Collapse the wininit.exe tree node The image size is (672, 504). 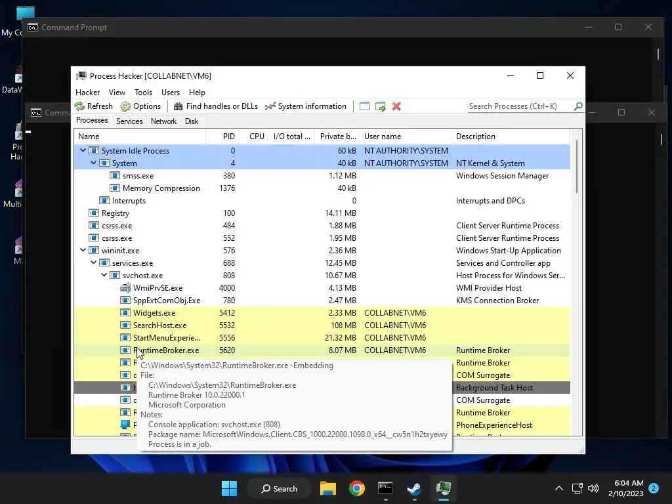tap(83, 250)
